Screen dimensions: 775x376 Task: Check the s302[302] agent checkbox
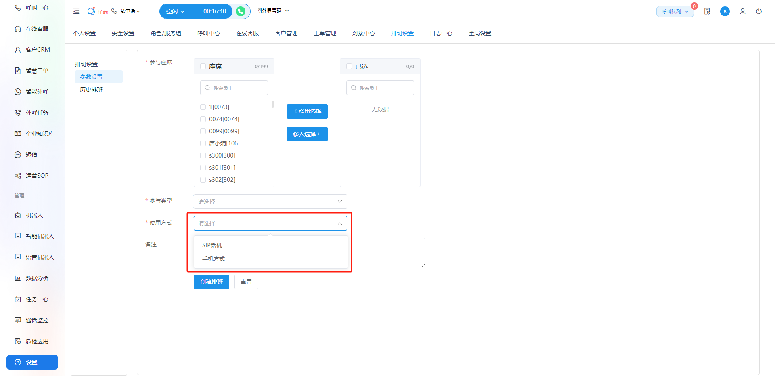(x=203, y=180)
